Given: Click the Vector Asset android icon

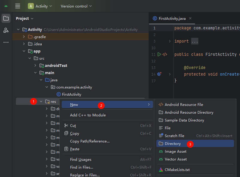Looking at the screenshot, I should [x=161, y=159].
